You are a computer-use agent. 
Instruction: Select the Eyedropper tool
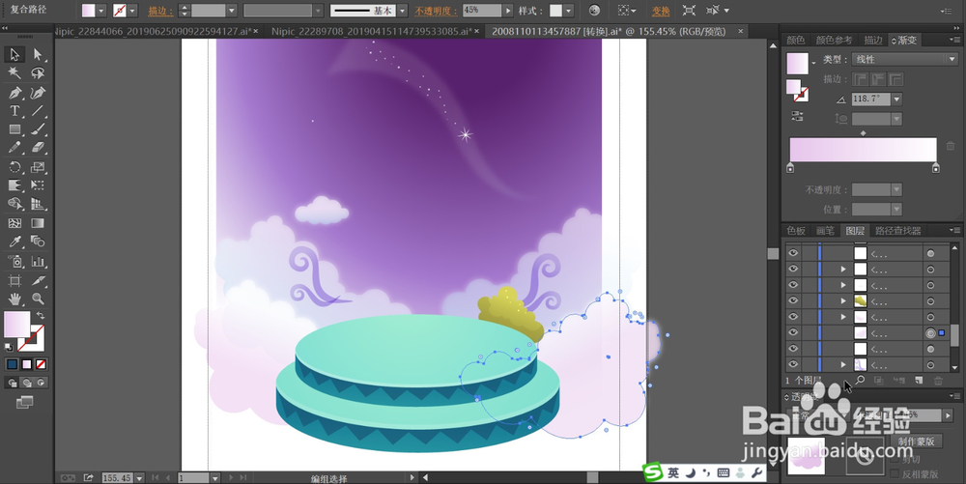14,242
